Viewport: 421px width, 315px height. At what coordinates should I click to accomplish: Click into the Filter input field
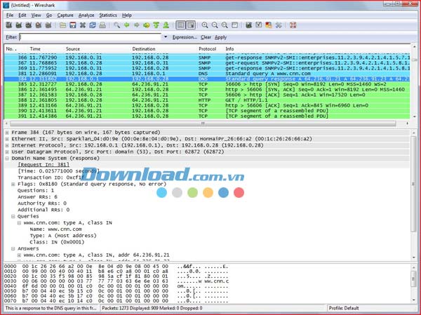tap(91, 37)
